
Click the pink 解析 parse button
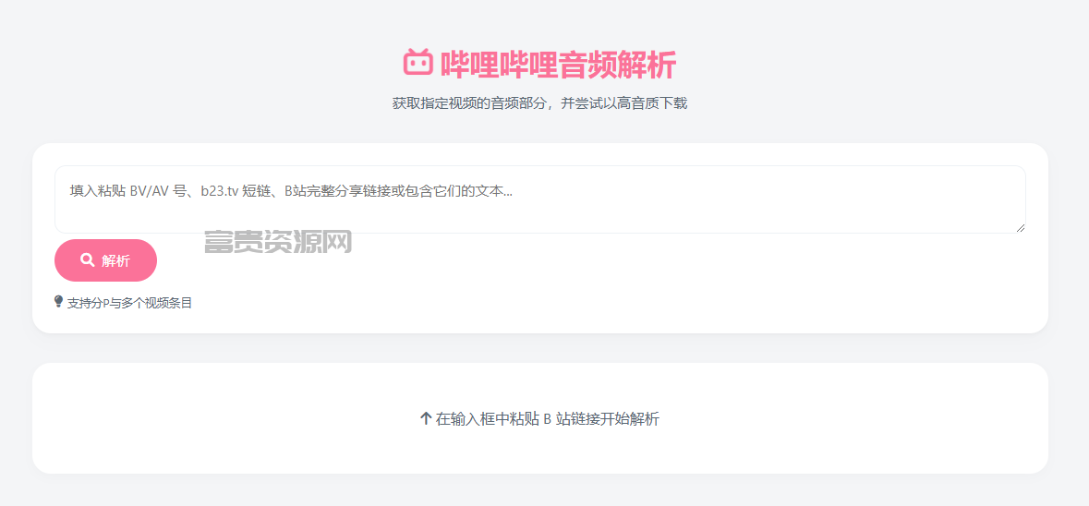(105, 260)
